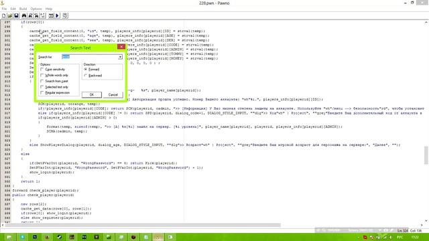The width and height of the screenshot is (429, 241).
Task: Enable Regular expression searching
Action: [55, 93]
